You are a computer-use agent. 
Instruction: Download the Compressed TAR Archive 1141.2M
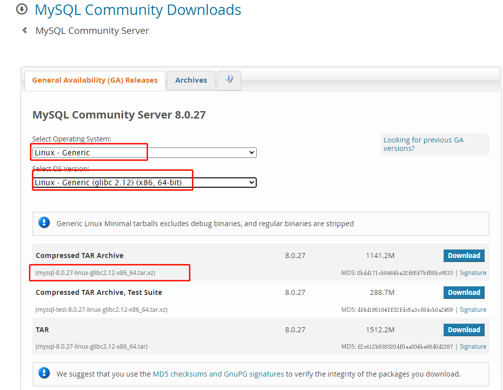pos(464,256)
